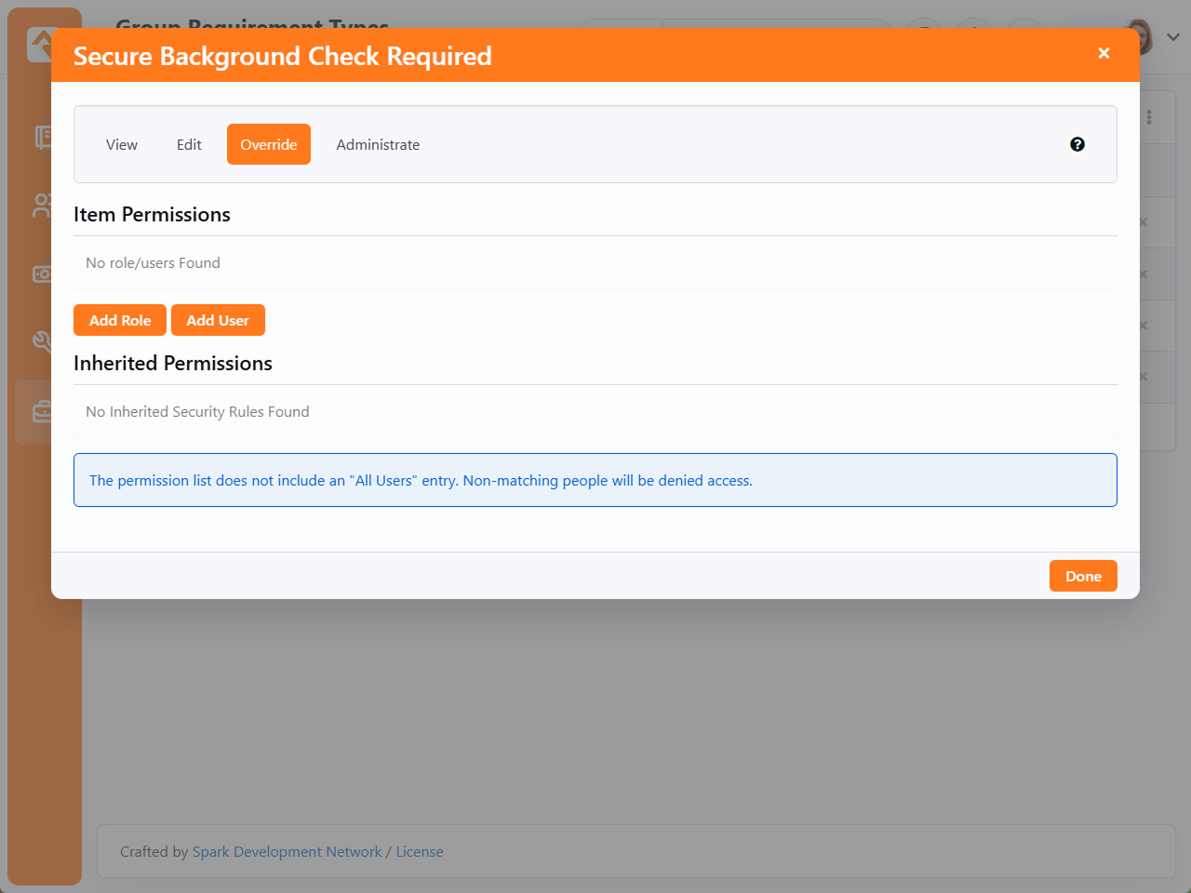This screenshot has height=893, width=1191.
Task: Click the briefcase icon in the sidebar
Action: point(42,411)
